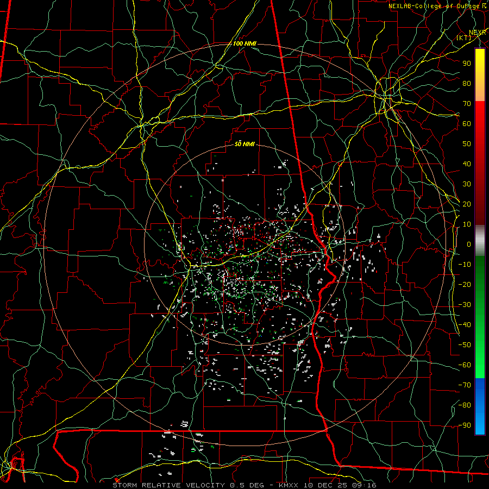Click the [KT] units label

(464, 37)
